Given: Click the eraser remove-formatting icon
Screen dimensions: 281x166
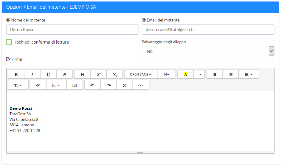Looking at the screenshot, I should click(x=64, y=74).
